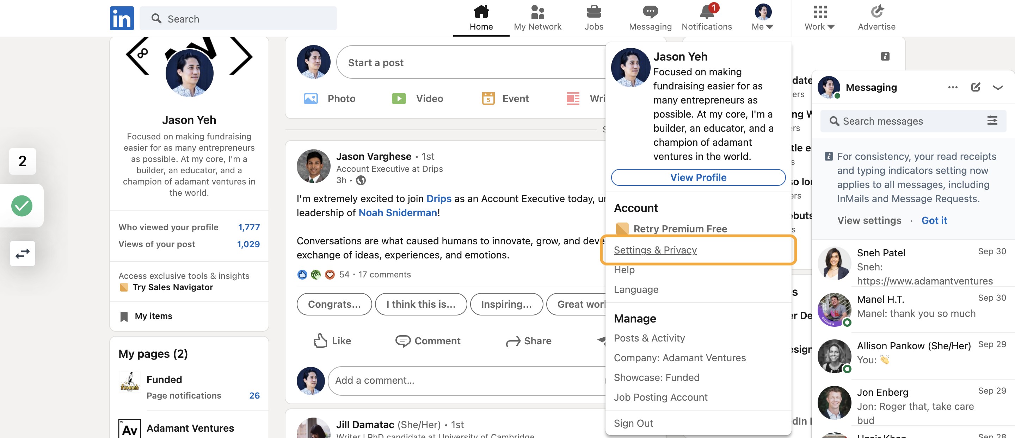Collapse the Messaging panel chevron
The height and width of the screenshot is (438, 1015).
click(x=998, y=87)
